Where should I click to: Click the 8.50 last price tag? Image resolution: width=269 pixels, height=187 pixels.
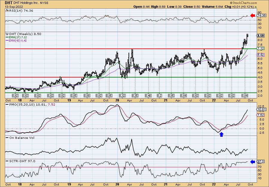click(261, 36)
